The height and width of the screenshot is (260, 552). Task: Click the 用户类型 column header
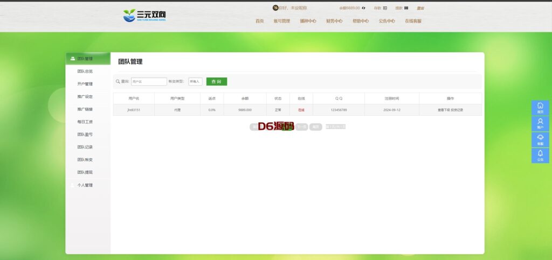177,99
